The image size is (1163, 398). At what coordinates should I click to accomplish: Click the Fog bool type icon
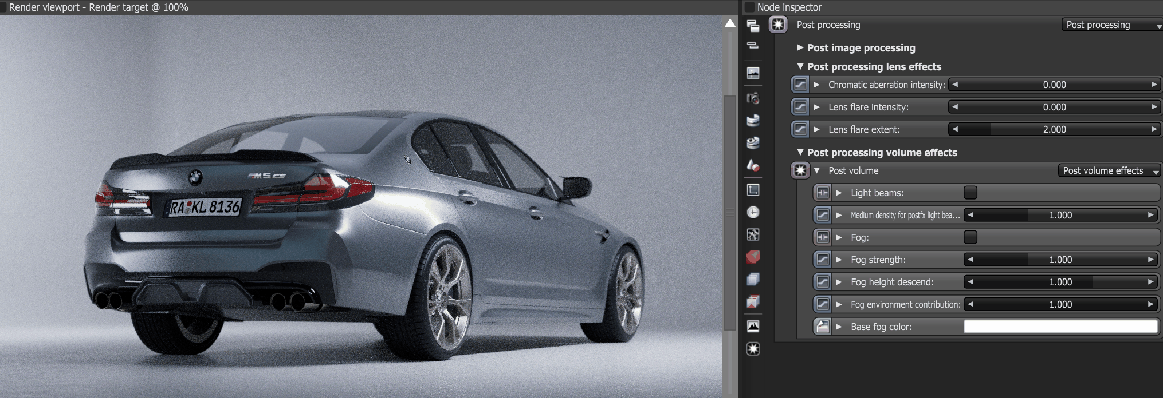[x=822, y=237]
